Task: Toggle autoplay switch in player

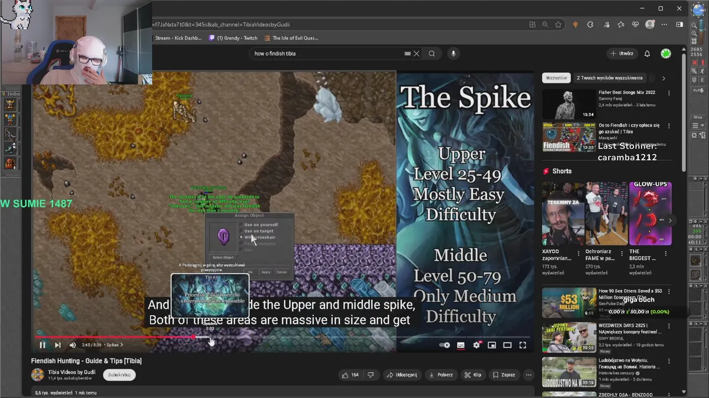Action: tap(445, 345)
